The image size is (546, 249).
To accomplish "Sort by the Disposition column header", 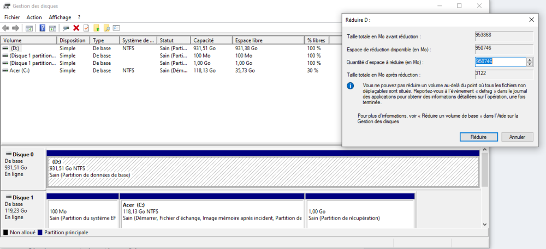I will point(74,41).
